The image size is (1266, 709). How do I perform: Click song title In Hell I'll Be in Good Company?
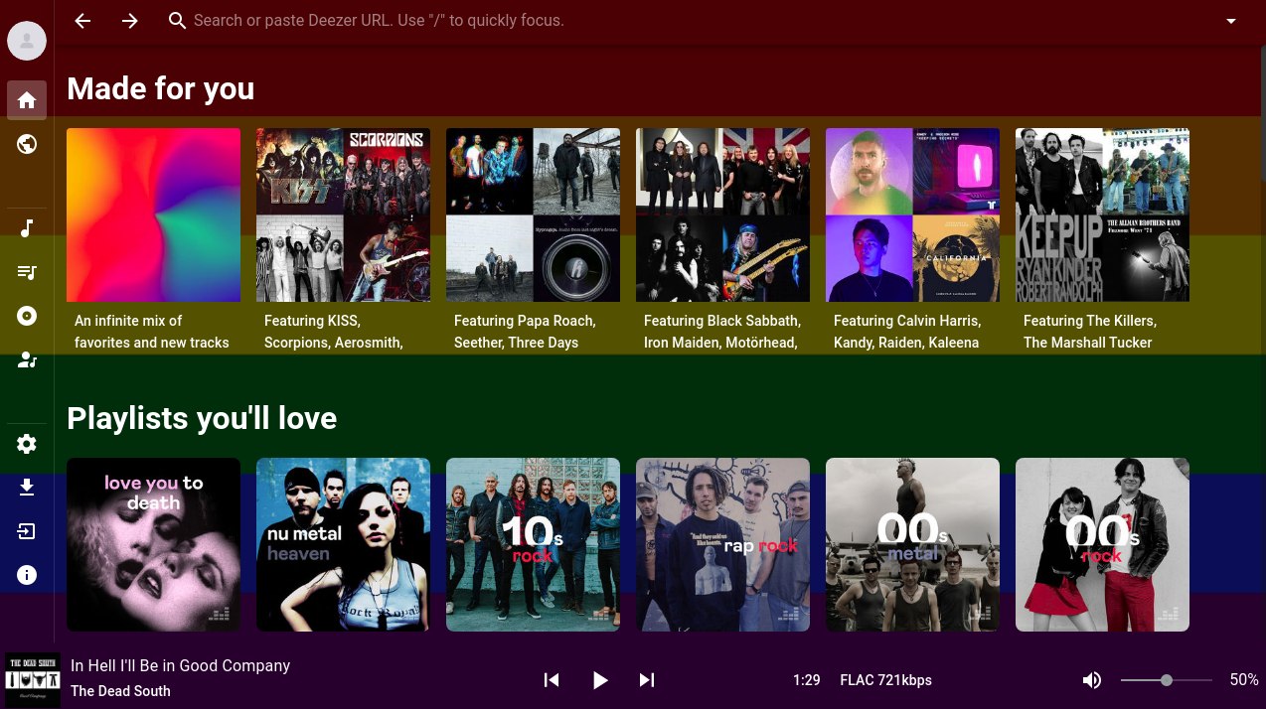click(181, 665)
